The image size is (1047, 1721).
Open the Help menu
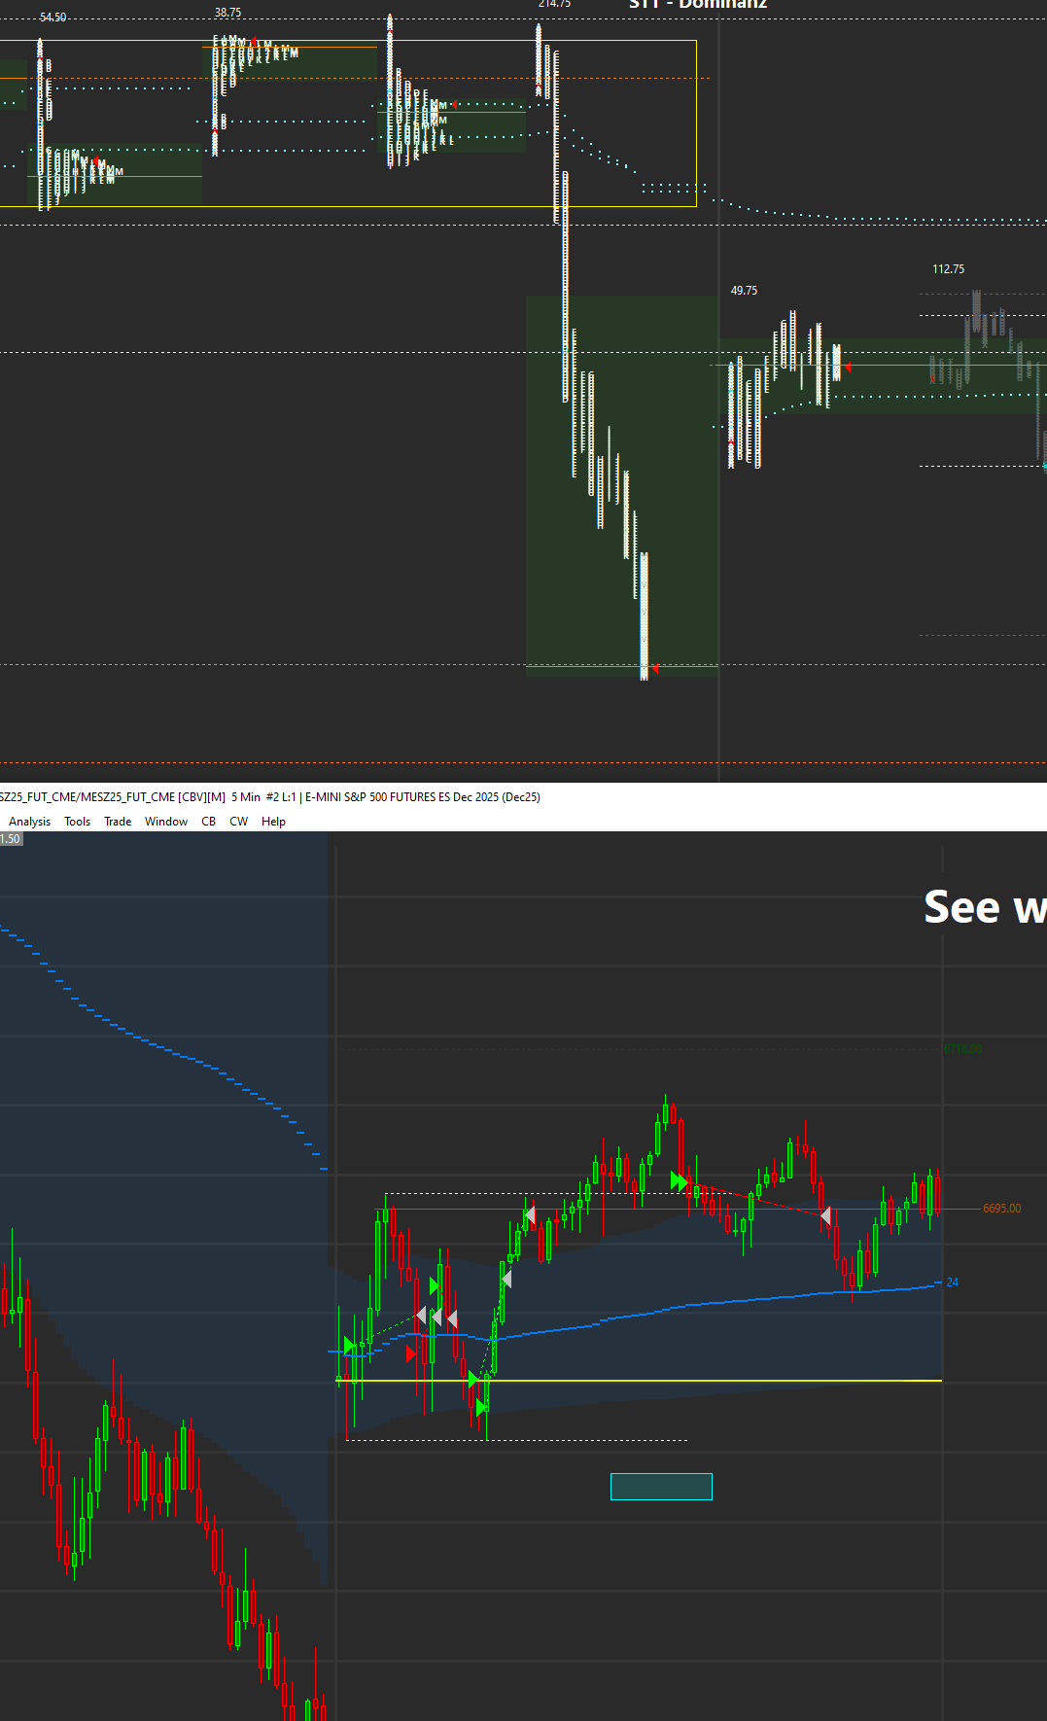click(x=273, y=822)
